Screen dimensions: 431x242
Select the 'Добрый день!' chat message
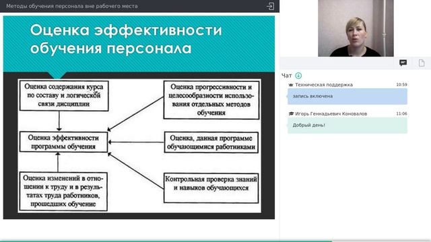pos(347,126)
